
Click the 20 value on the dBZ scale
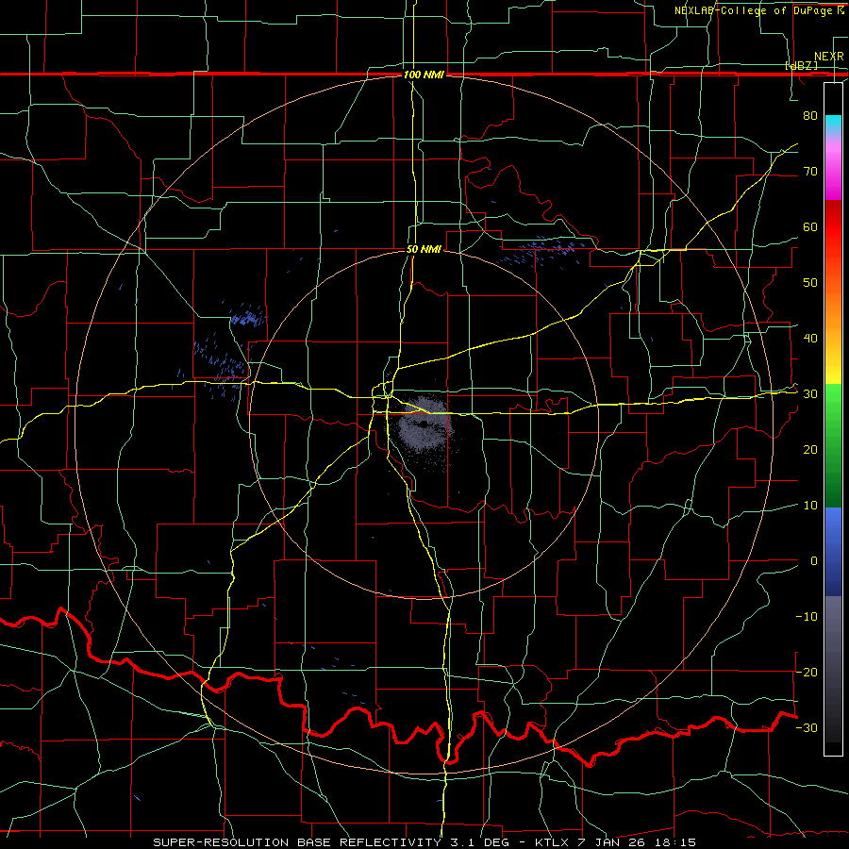pos(810,450)
